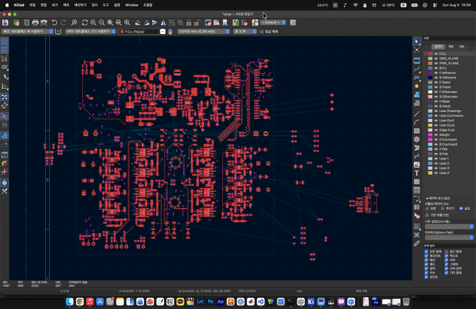Open Google Chrome from the Dock
Image resolution: width=476 pixels, height=309 pixels.
pyautogui.click(x=80, y=301)
